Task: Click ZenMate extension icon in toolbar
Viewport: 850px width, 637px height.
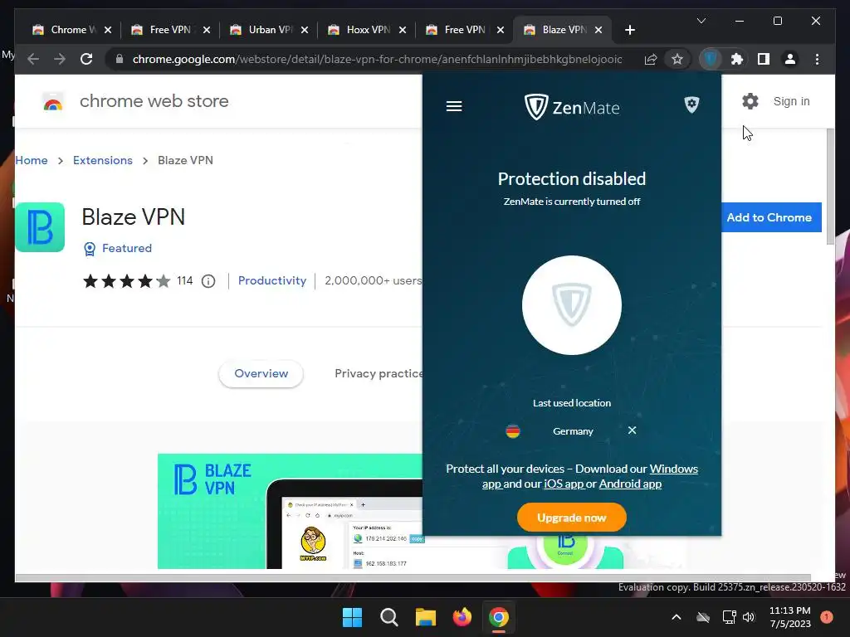Action: 711,59
